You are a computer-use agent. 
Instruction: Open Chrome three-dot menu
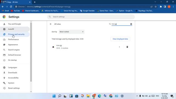173,7
